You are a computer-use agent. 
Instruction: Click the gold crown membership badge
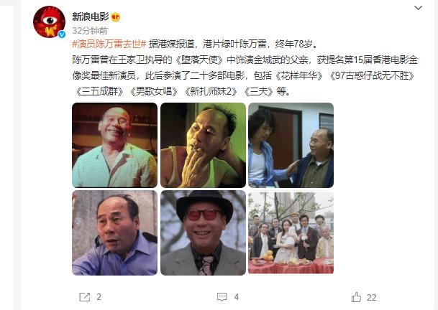115,17
